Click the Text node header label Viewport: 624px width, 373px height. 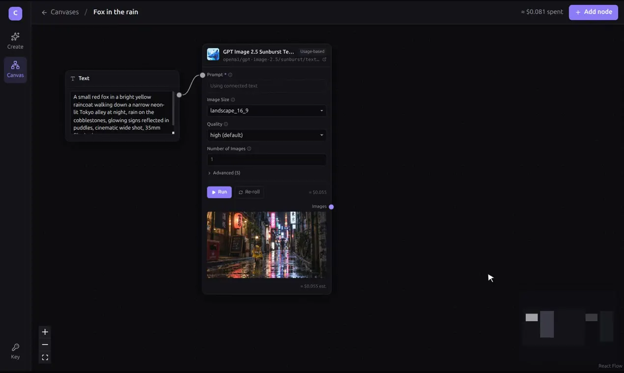84,79
